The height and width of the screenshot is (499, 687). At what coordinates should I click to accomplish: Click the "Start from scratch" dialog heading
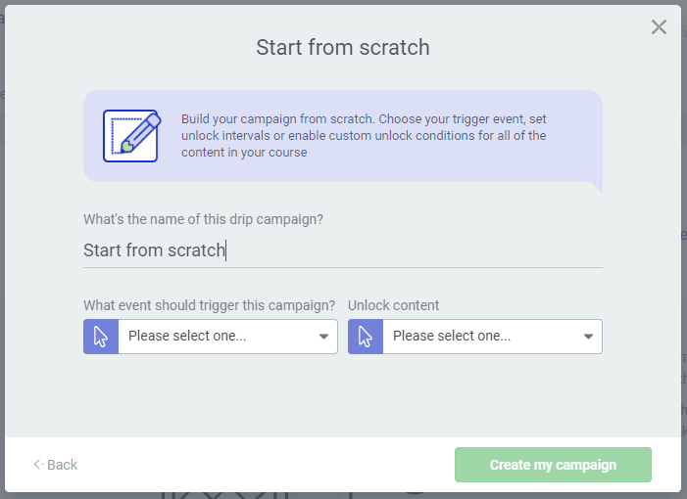pos(343,47)
